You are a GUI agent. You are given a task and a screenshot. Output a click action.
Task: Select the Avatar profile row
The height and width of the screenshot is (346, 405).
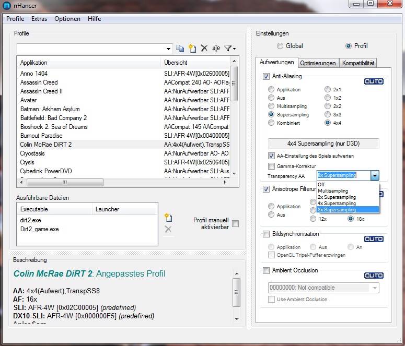124,100
